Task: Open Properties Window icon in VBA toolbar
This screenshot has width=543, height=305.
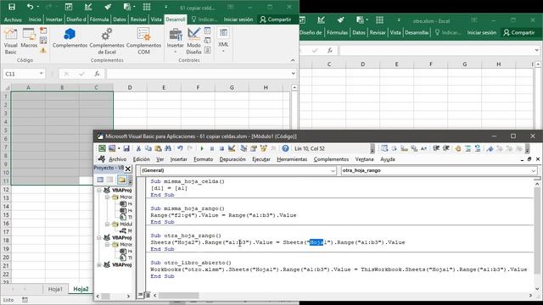Action: click(254, 148)
